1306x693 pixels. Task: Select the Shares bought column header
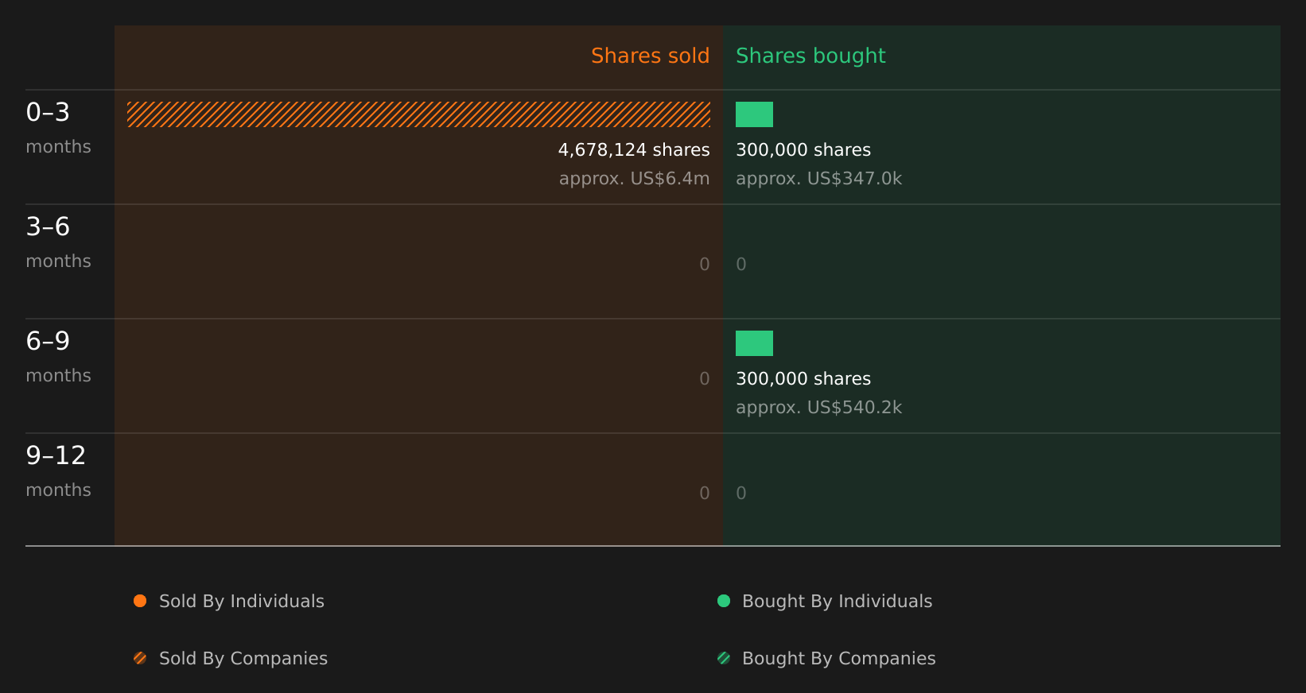(x=810, y=56)
